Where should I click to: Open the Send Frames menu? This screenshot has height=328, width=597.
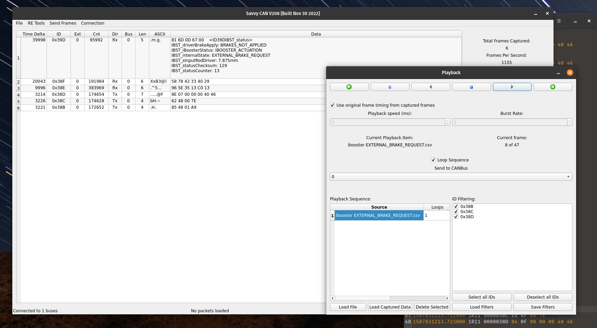63,23
